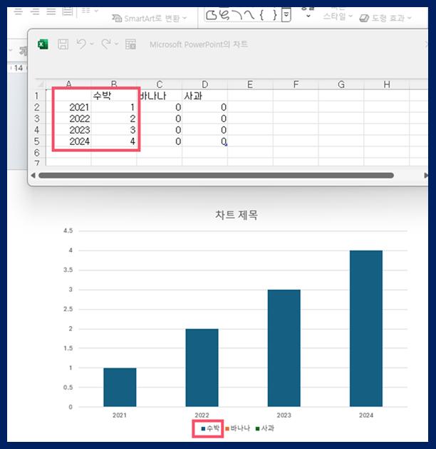Click the Save icon in chart data window
This screenshot has height=449, width=436.
click(x=63, y=44)
